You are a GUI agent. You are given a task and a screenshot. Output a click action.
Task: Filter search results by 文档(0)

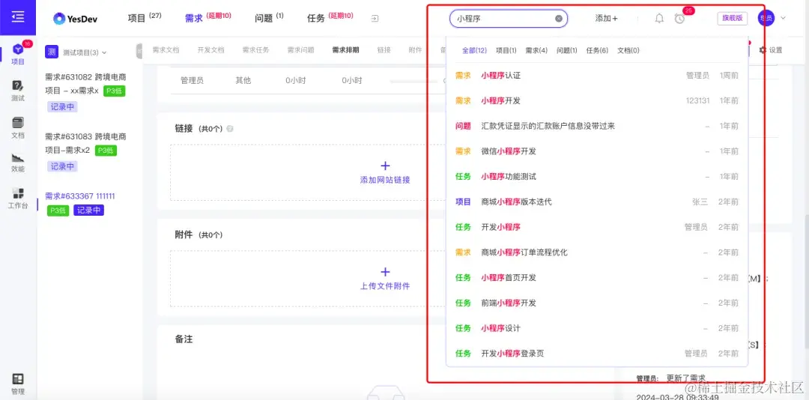[628, 50]
